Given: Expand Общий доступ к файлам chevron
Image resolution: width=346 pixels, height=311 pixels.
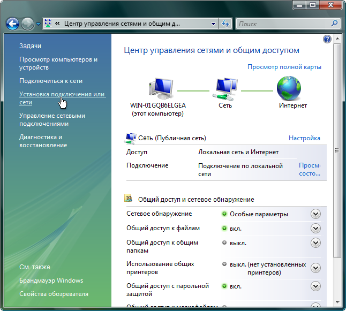Looking at the screenshot, I should (x=315, y=228).
